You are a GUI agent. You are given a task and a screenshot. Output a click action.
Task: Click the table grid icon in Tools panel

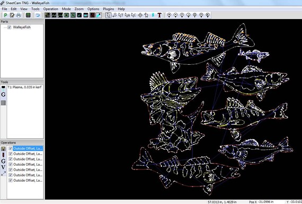3,103
